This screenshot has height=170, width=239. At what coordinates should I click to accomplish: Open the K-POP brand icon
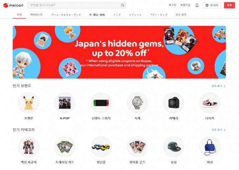(x=65, y=103)
